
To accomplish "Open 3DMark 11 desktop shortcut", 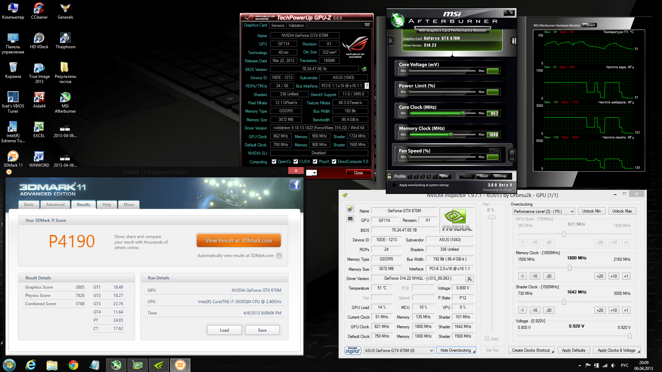I will point(13,159).
